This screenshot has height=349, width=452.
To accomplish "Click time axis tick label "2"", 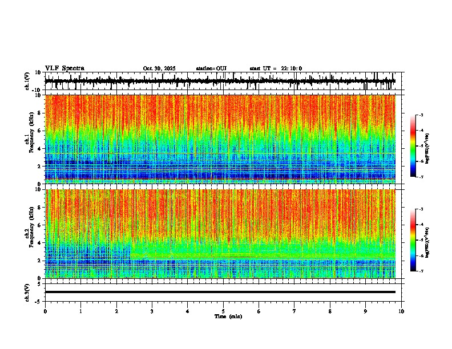I will [x=116, y=311].
